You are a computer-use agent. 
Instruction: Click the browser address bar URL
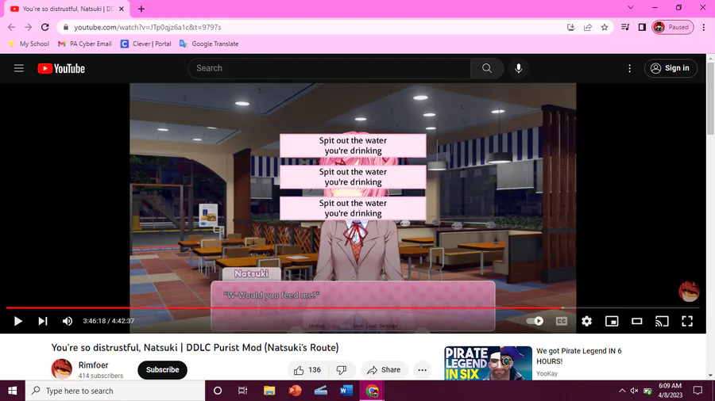click(x=148, y=27)
